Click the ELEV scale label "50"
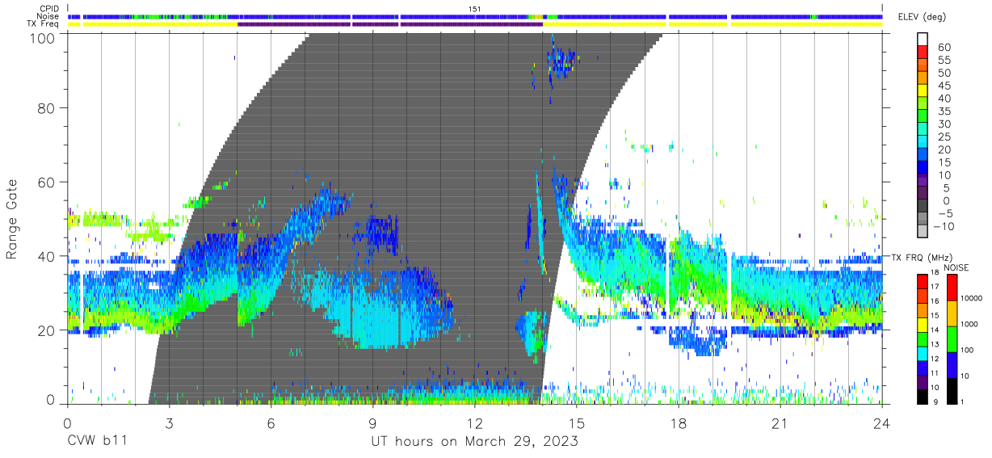This screenshot has width=992, height=458. pos(944,74)
